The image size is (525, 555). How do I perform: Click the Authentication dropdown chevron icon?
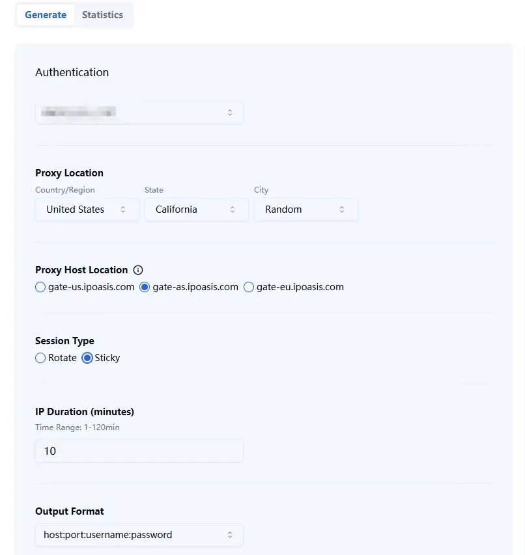pos(230,113)
